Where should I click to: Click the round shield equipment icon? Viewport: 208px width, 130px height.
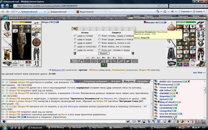coord(36,42)
